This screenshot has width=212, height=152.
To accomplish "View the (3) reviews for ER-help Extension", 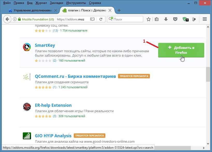I will tap(55, 116).
